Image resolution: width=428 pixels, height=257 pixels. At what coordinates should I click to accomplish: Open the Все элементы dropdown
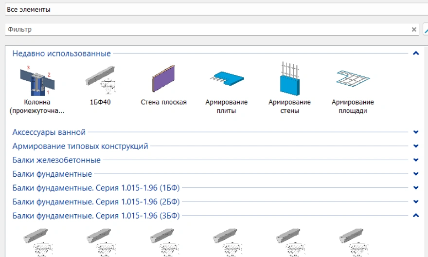click(214, 9)
